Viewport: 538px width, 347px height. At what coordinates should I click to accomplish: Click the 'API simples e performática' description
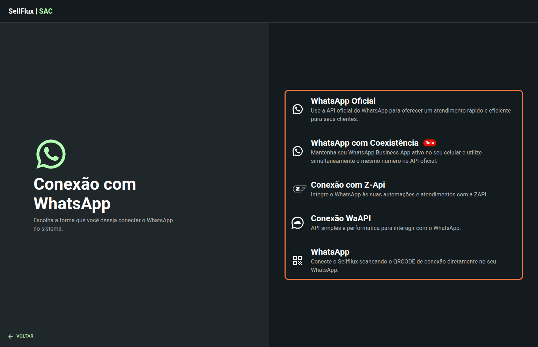[385, 228]
